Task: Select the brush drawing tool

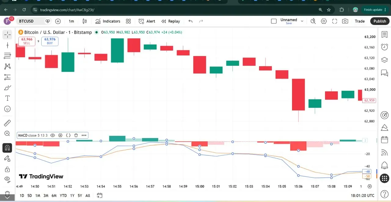Action: pos(7,88)
